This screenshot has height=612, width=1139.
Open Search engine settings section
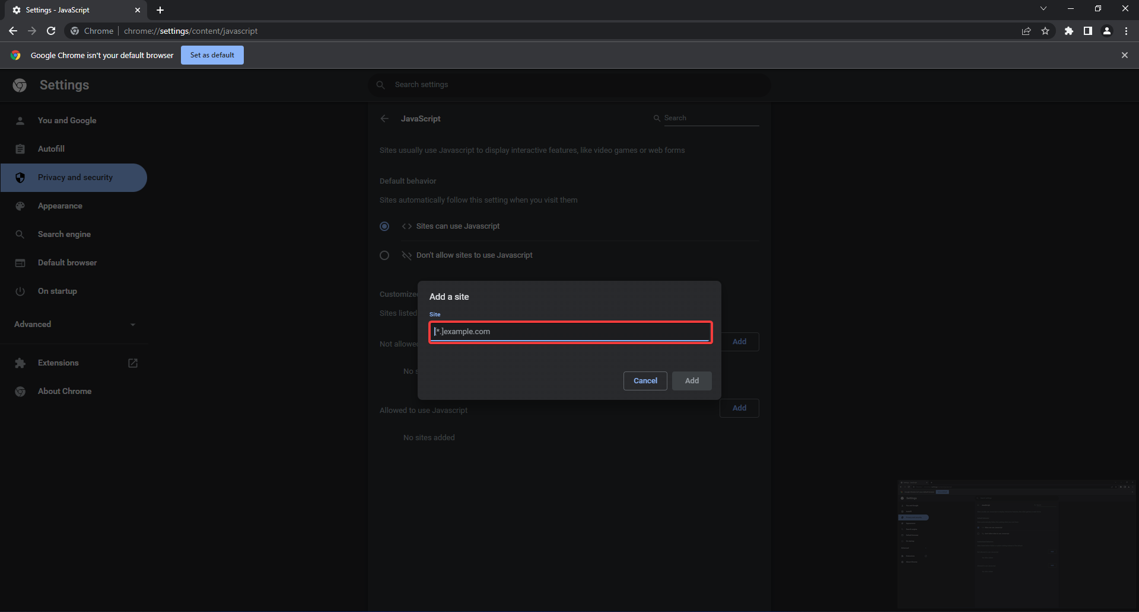(64, 235)
